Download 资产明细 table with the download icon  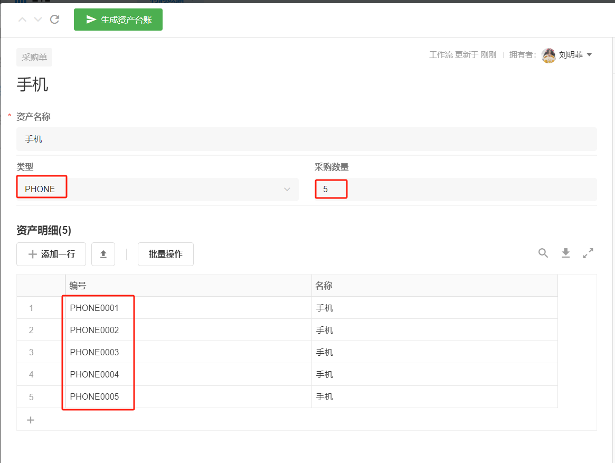[566, 253]
